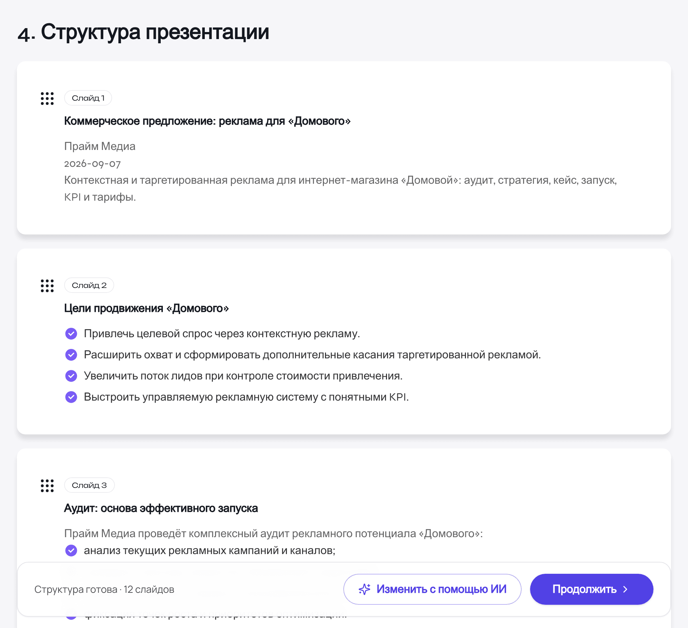Grab the drag handle of Слайд 3

coord(47,486)
